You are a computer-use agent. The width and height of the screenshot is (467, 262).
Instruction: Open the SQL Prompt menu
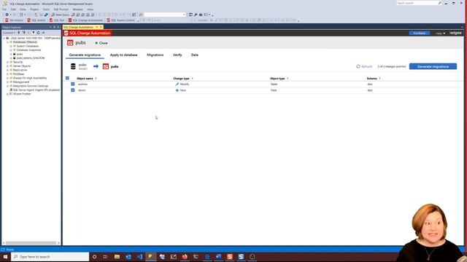pos(61,9)
